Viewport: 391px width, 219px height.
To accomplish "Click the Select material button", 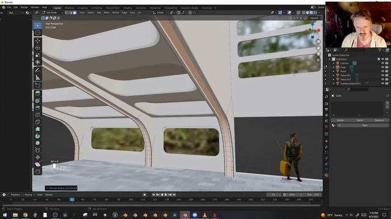I will (360, 120).
